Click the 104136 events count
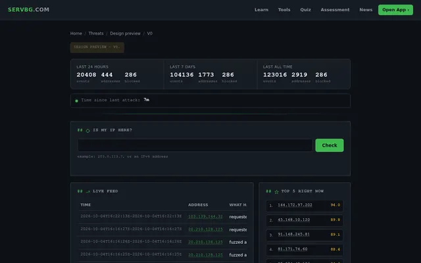Image resolution: width=421 pixels, height=263 pixels. (182, 75)
